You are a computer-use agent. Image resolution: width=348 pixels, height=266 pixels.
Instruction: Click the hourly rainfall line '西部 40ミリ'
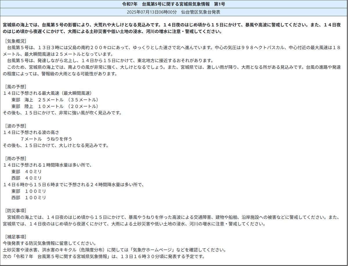[27, 178]
